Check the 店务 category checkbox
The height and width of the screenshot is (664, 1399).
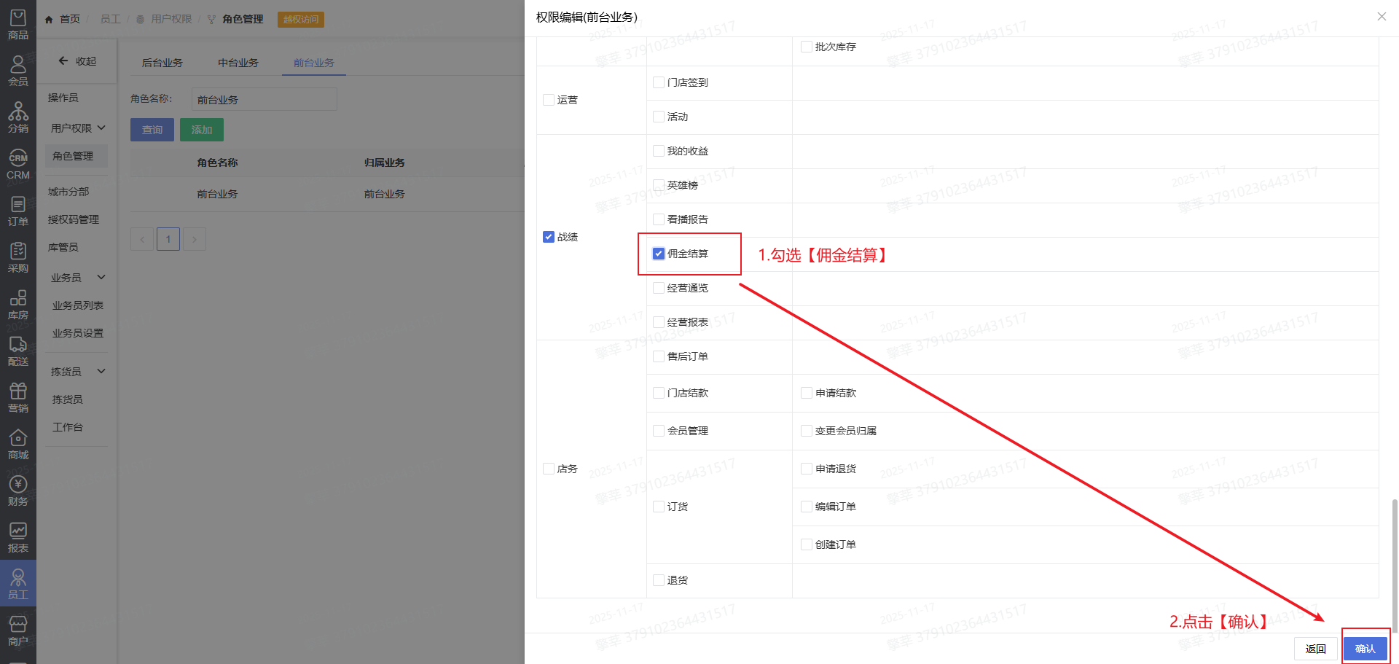pos(549,469)
